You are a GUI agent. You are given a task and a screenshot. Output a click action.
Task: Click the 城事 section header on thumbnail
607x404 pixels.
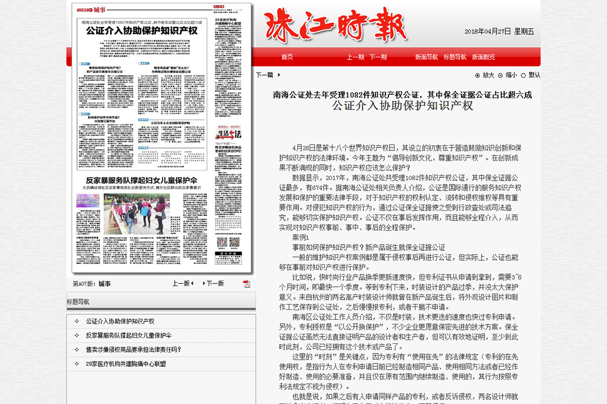tap(99, 10)
